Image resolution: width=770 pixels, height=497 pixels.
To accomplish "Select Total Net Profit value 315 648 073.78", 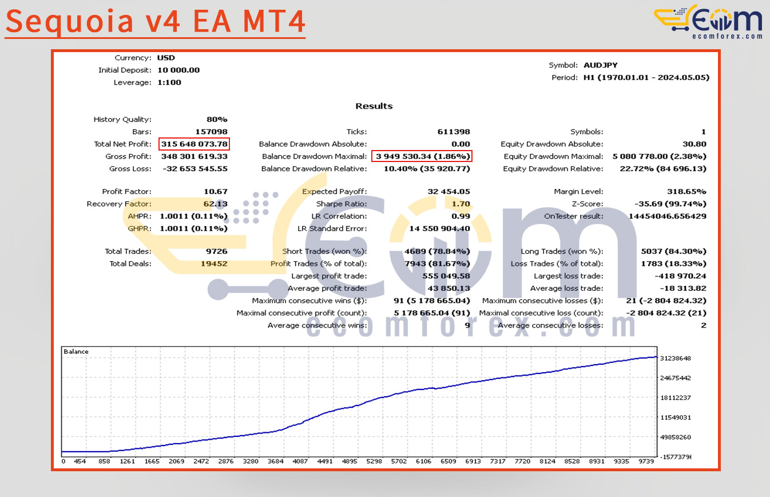I will pyautogui.click(x=195, y=144).
